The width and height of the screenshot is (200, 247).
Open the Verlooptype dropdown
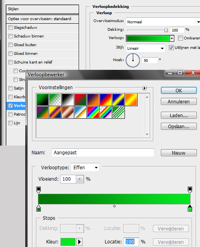click(85, 167)
